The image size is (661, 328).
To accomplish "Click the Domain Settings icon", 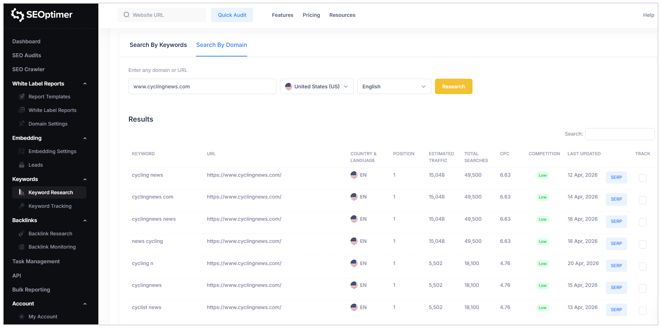I will pyautogui.click(x=22, y=124).
